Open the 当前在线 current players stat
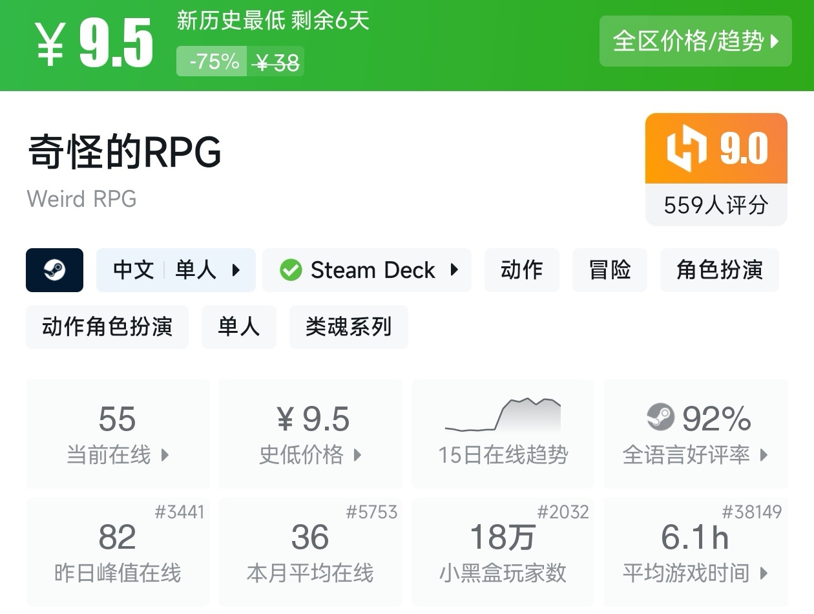The width and height of the screenshot is (814, 614). (x=118, y=434)
